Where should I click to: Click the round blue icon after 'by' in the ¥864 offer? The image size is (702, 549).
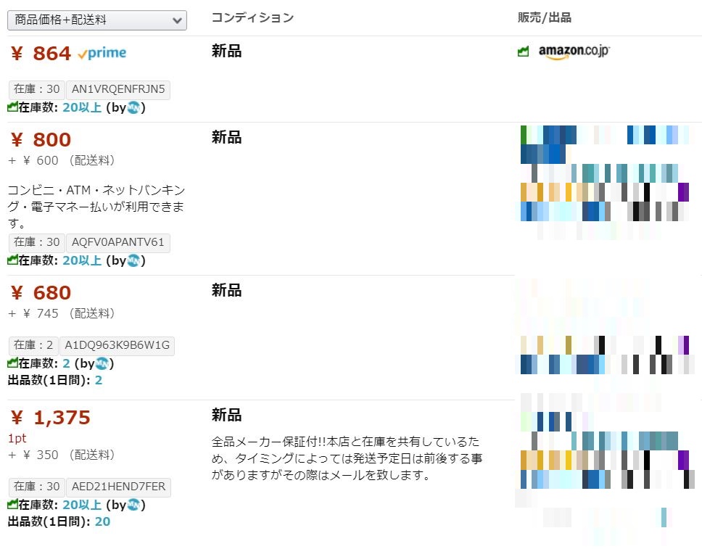coord(133,107)
